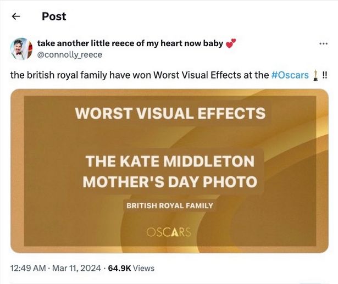The image size is (338, 284).
Task: Click the connolly_reece profile avatar
Action: pos(21,49)
